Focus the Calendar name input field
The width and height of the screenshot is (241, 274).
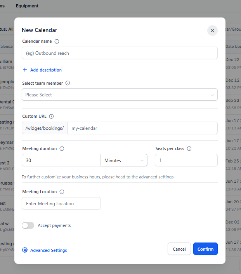pos(120,53)
